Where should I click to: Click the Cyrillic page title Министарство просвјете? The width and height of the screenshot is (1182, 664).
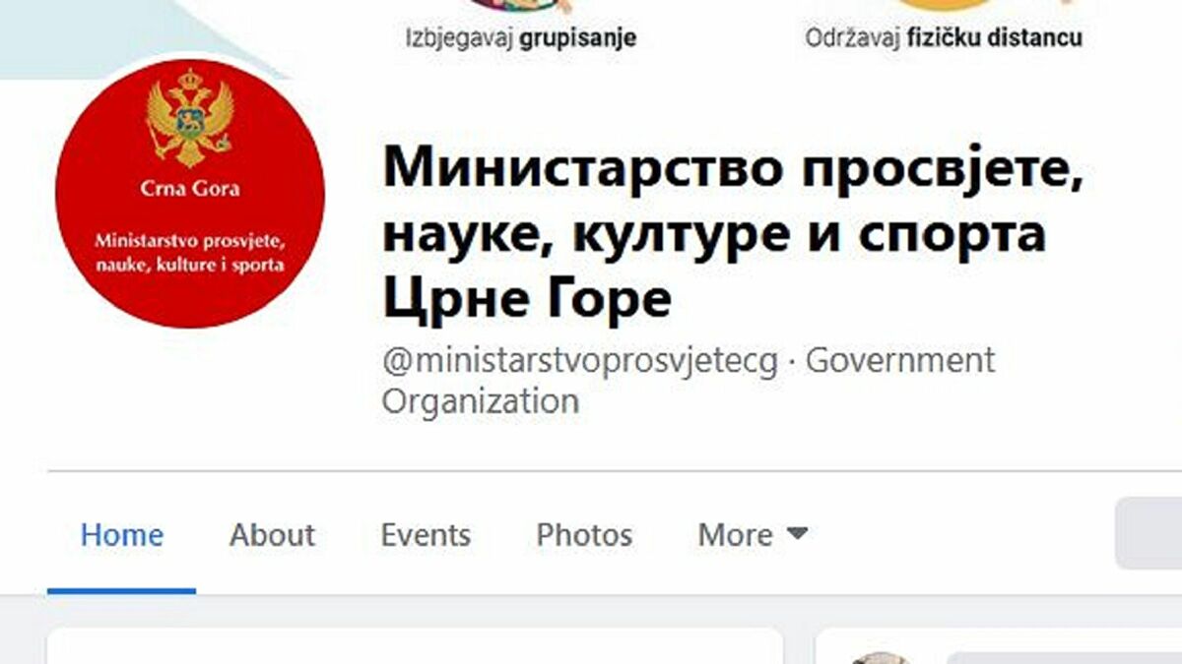point(733,169)
